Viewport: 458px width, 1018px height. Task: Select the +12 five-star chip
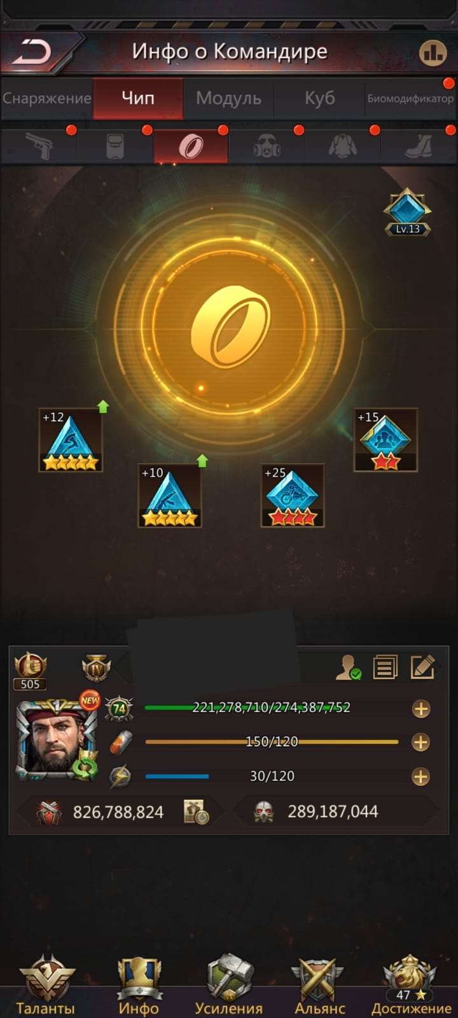[x=71, y=440]
